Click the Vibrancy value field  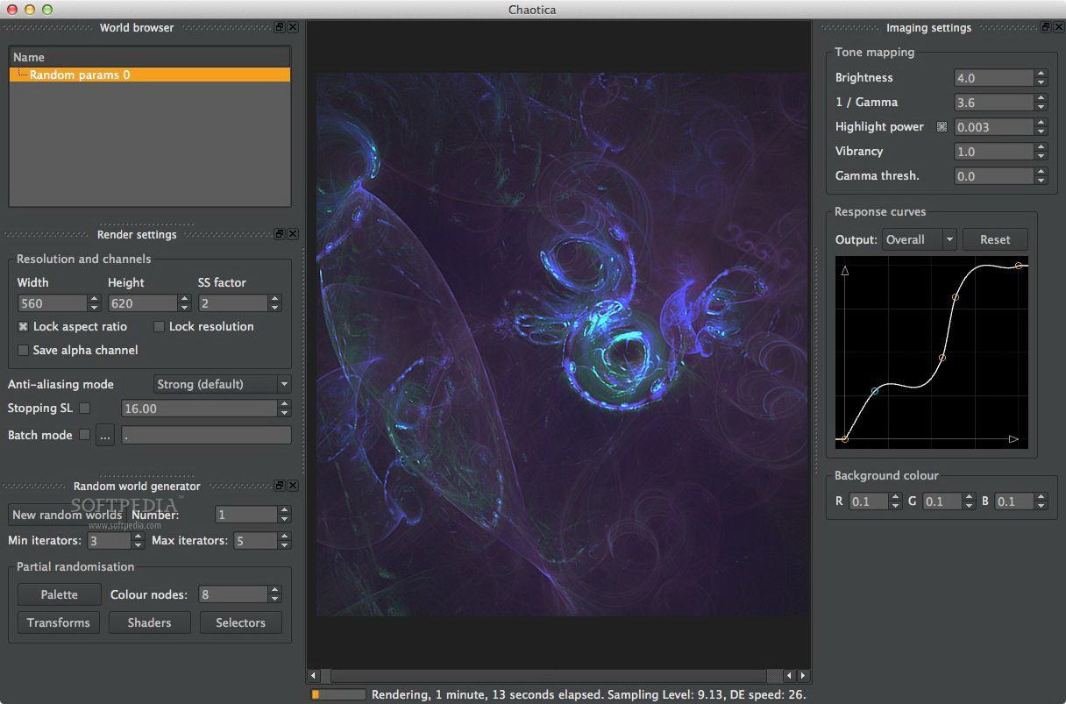click(994, 152)
